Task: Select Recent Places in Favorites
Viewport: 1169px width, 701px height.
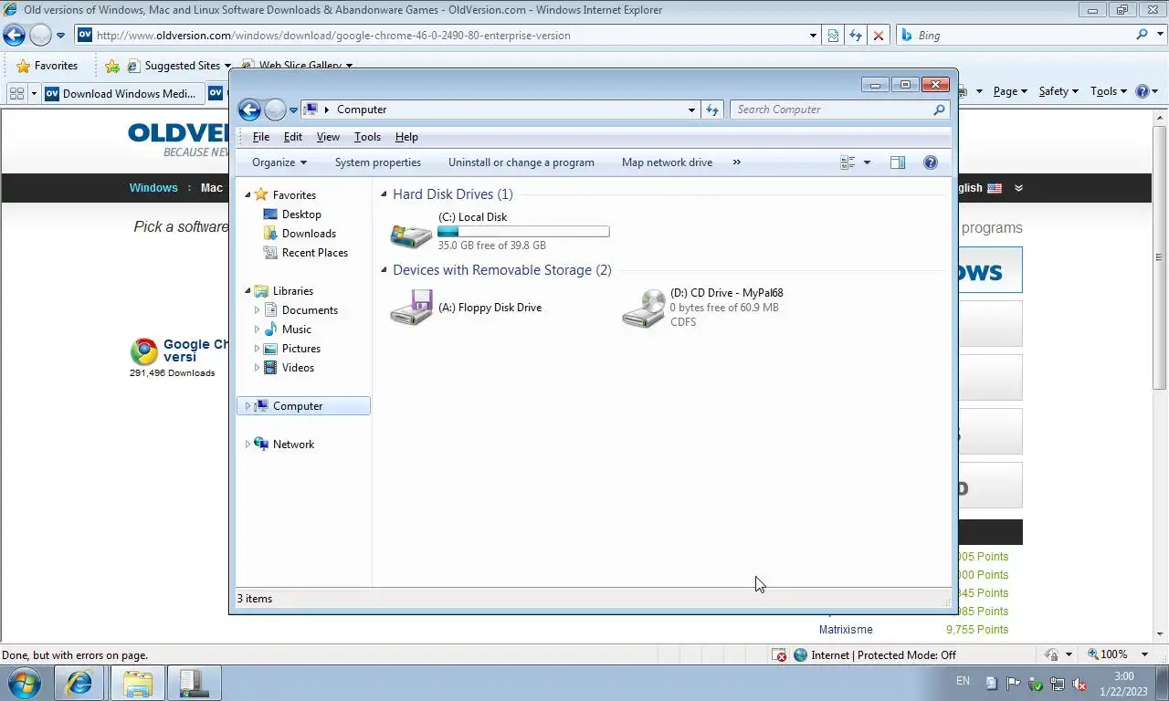Action: click(314, 253)
